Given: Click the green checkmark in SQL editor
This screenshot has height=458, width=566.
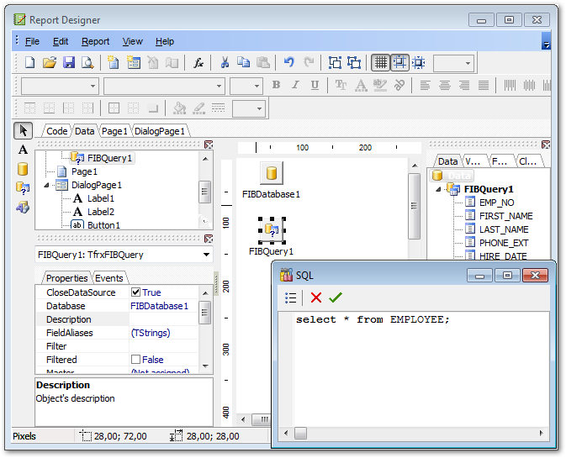Looking at the screenshot, I should point(336,297).
